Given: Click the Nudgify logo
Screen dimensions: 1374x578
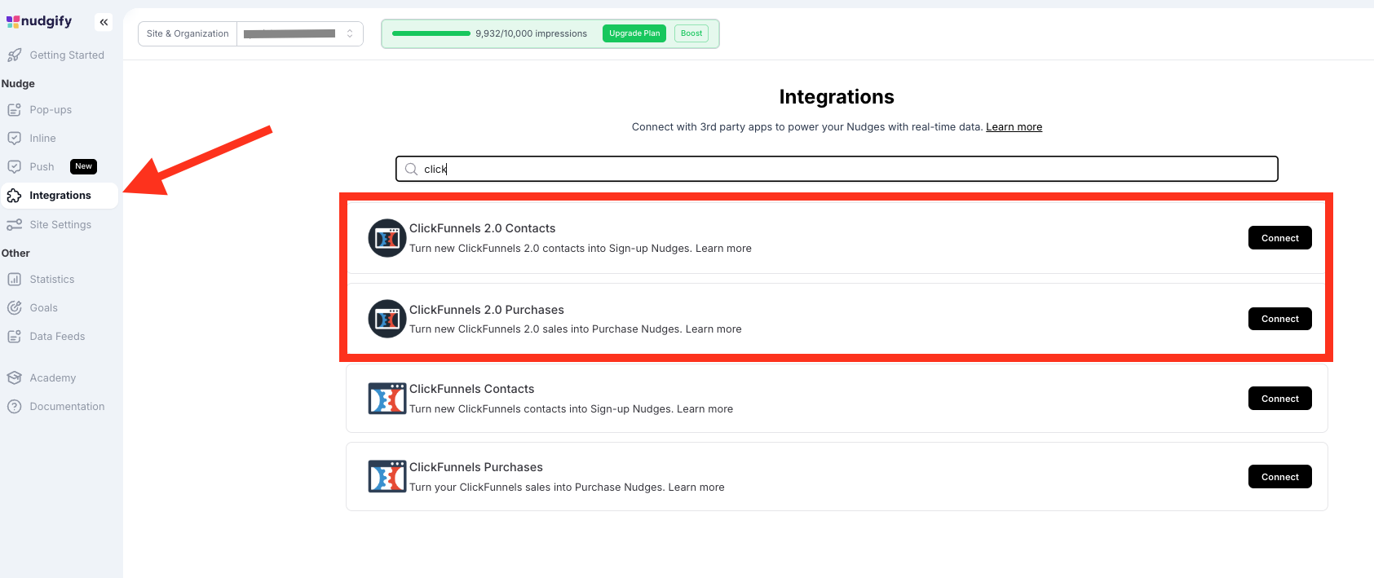Looking at the screenshot, I should pos(39,21).
